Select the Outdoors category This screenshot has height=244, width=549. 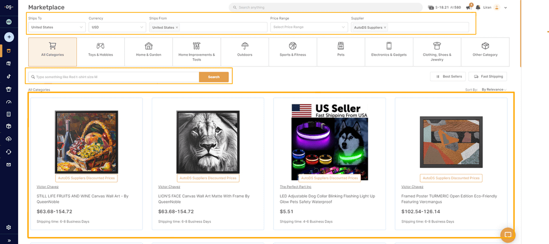click(244, 52)
